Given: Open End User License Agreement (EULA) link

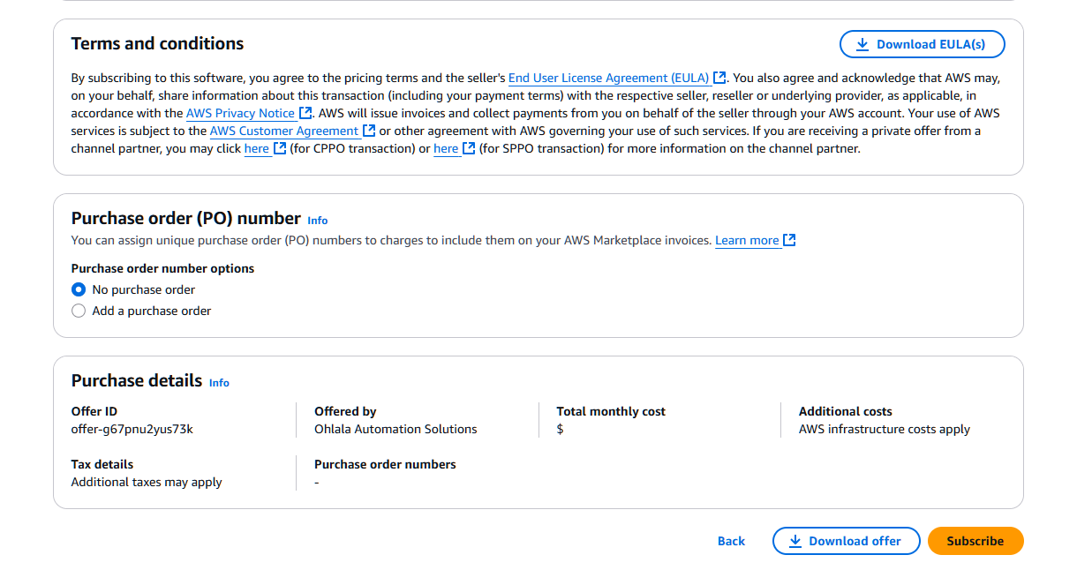Looking at the screenshot, I should point(607,79).
